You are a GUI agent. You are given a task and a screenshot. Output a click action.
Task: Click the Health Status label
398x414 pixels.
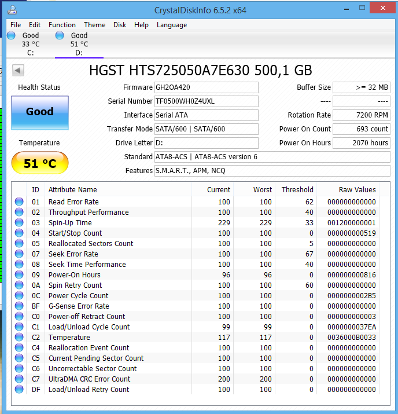39,87
